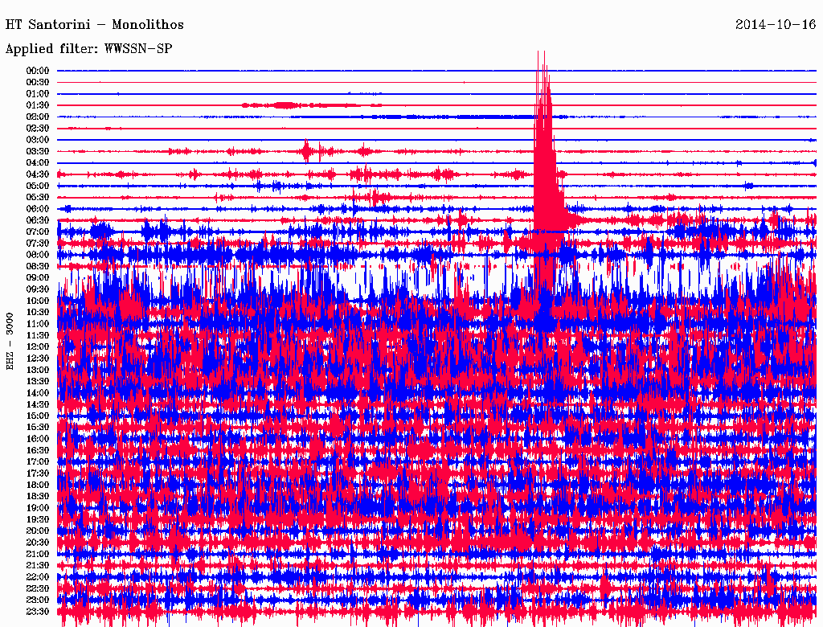823x627 pixels.
Task: Click the 'Applied filter: WWSSN-SP' label
Action: [88, 49]
